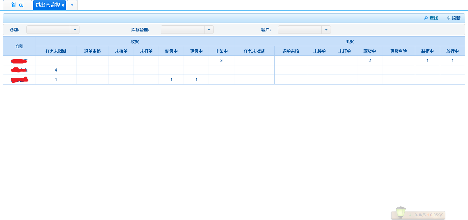Open the tab list dropdown arrow

(72, 5)
